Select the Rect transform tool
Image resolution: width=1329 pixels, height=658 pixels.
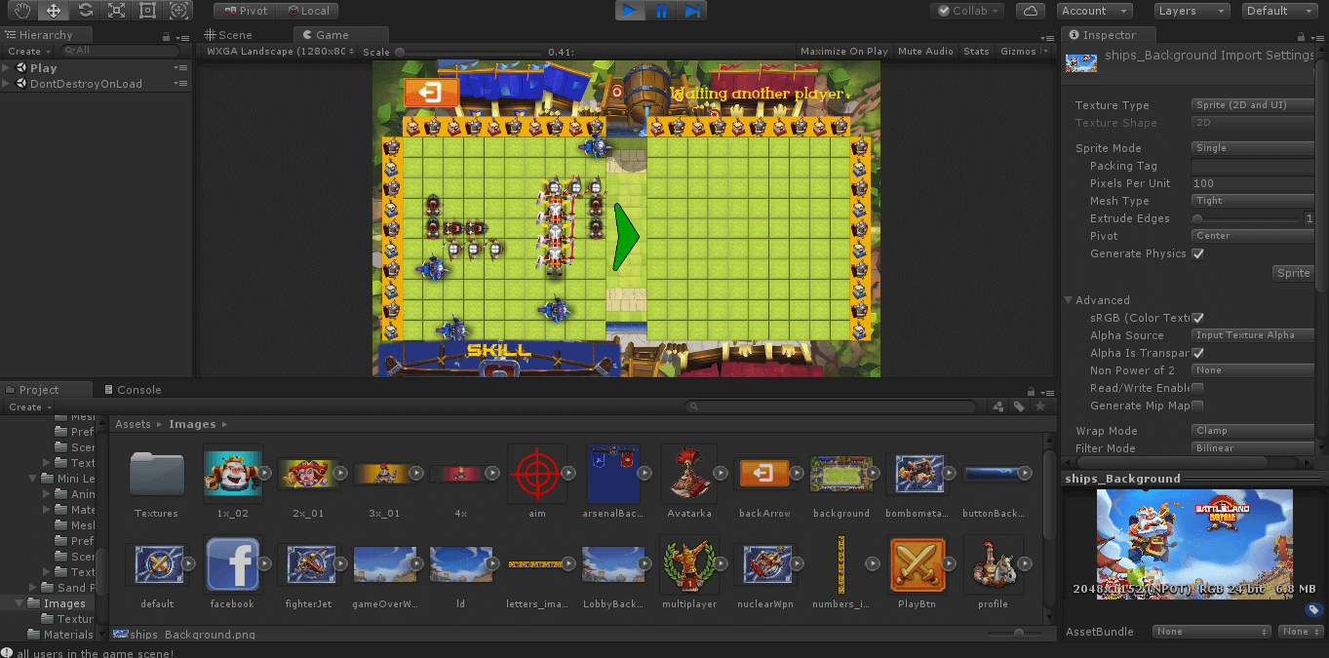tap(147, 11)
